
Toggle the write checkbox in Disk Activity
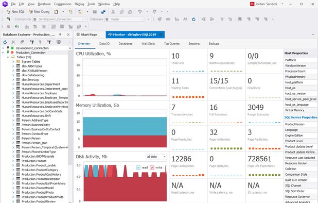point(152,167)
